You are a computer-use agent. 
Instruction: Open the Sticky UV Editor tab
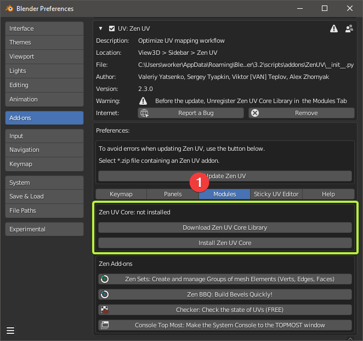tap(275, 194)
